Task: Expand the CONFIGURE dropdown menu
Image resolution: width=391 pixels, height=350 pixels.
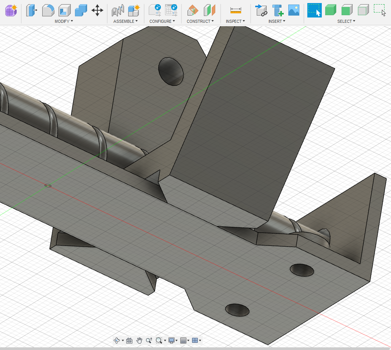Action: click(x=162, y=21)
